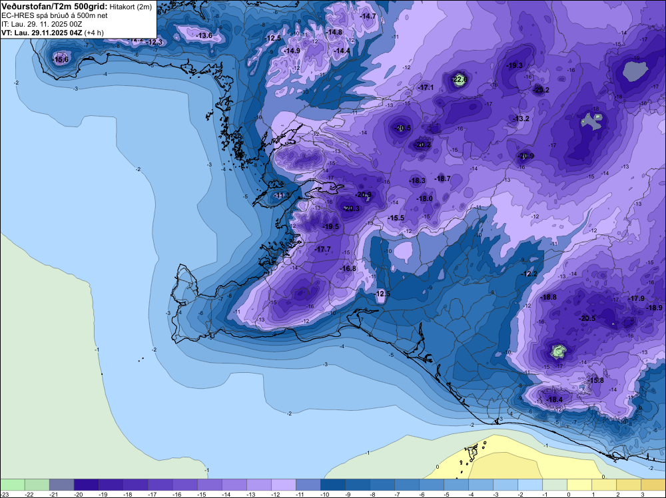Click the -22.6 temperature label on the map

click(x=460, y=79)
